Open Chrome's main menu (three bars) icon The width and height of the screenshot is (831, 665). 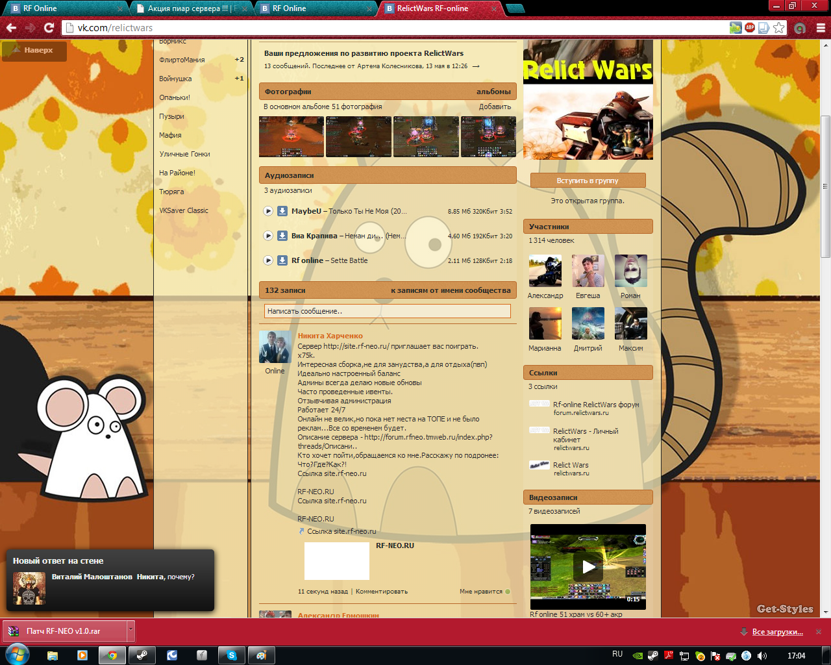point(821,27)
